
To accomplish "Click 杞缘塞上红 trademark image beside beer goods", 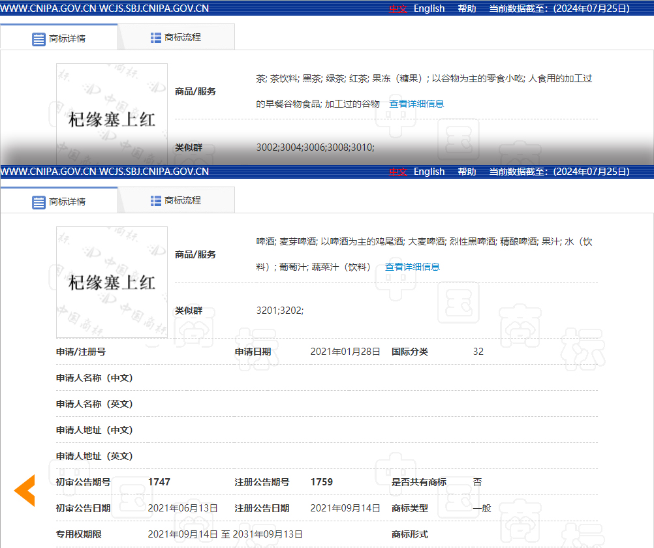I will coord(112,282).
